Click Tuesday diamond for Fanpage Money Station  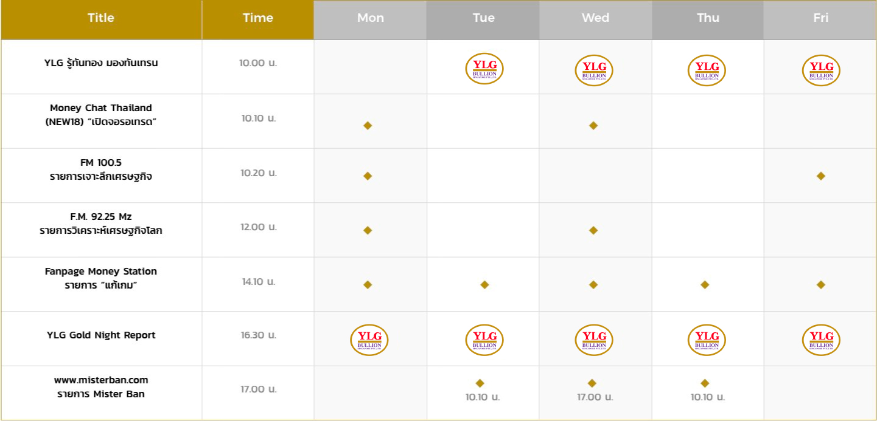pyautogui.click(x=484, y=284)
